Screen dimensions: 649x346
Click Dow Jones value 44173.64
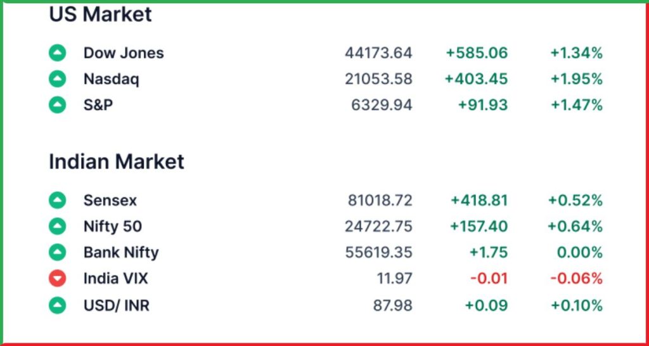click(x=378, y=53)
